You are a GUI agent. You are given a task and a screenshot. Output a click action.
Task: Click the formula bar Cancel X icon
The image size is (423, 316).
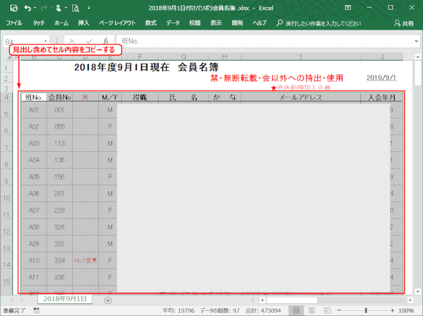72,41
